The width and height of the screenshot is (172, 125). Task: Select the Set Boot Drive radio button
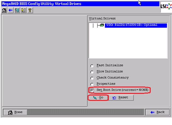coord(92,90)
